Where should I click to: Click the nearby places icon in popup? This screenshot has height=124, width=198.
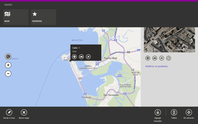tap(81, 57)
